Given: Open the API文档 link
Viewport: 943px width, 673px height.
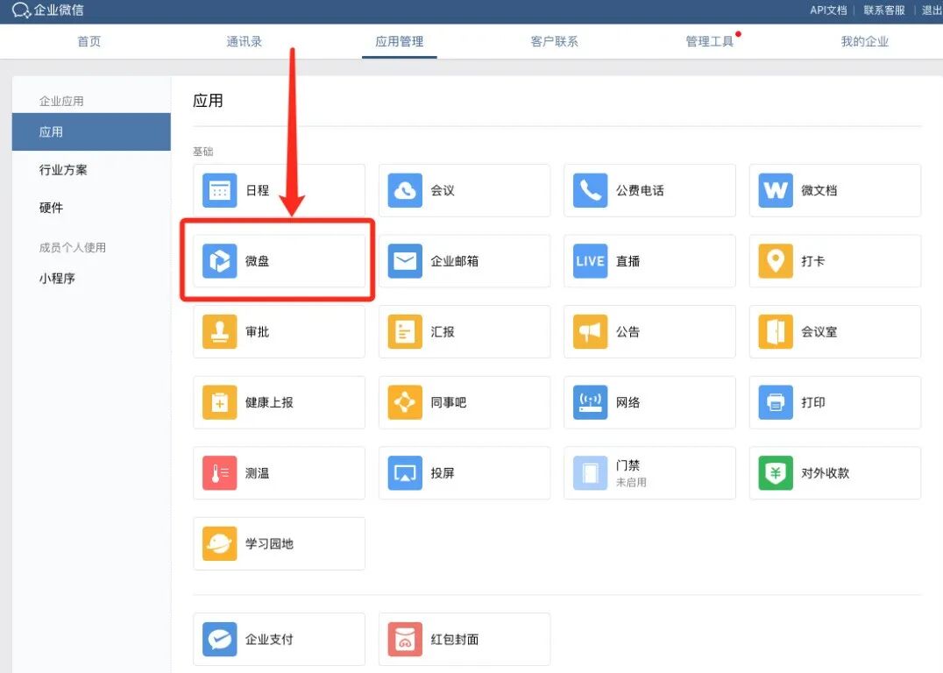Looking at the screenshot, I should (x=828, y=11).
